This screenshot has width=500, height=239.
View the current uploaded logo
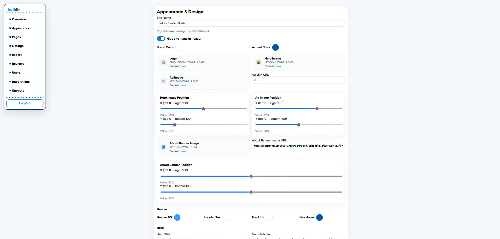tap(183, 66)
